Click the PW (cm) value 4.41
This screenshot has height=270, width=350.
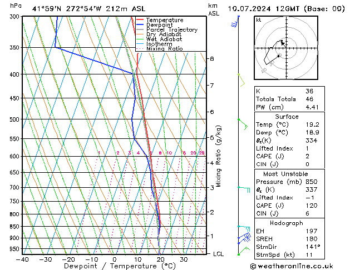point(312,107)
